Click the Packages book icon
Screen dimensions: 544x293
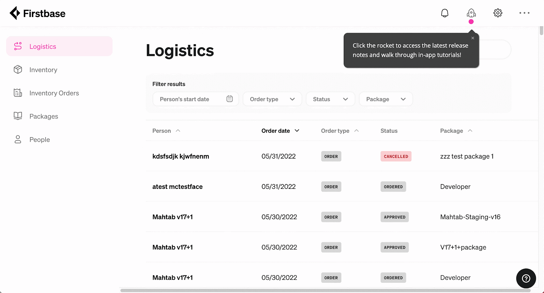pyautogui.click(x=18, y=116)
